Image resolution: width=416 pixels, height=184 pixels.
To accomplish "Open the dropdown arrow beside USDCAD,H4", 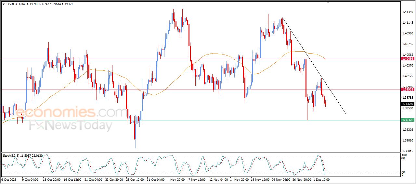I will [4, 4].
